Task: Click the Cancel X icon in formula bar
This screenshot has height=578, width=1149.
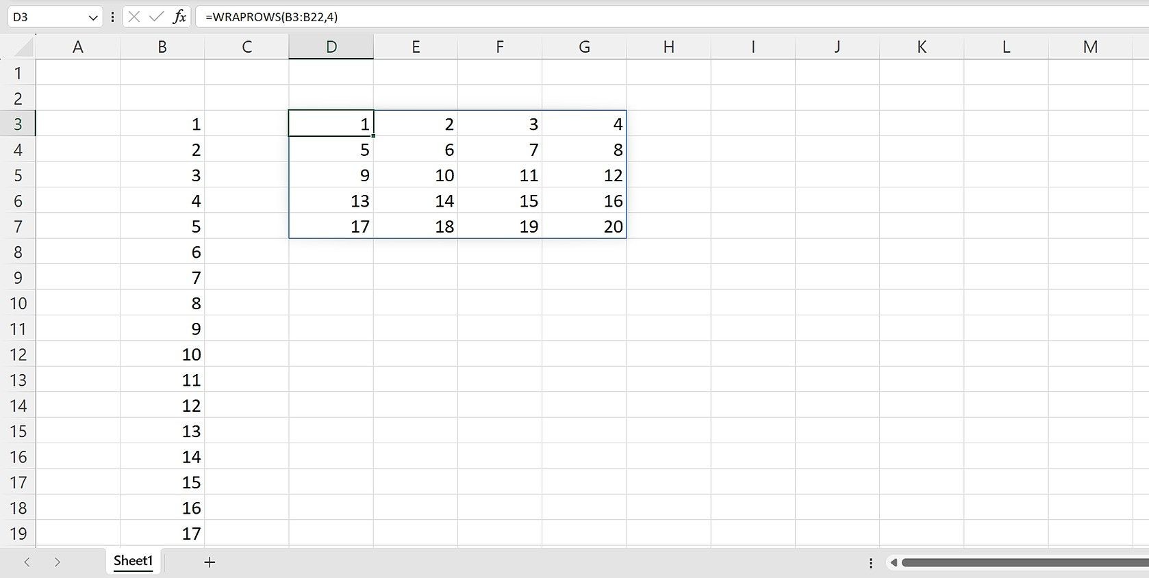Action: point(134,16)
